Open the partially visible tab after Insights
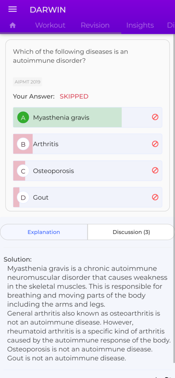 pyautogui.click(x=171, y=25)
